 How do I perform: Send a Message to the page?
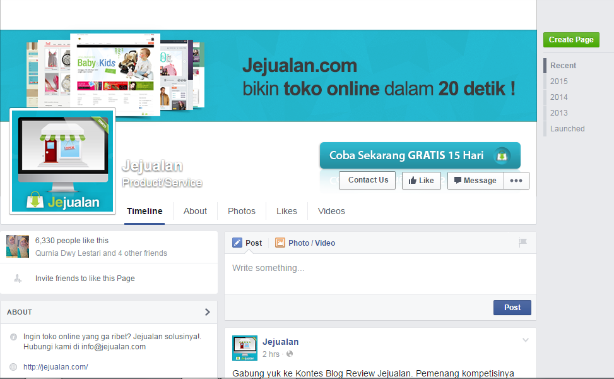coord(475,180)
